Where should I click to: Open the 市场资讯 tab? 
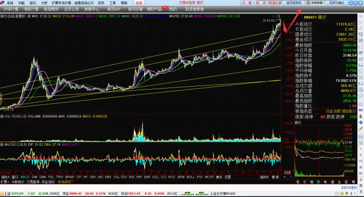coord(65,182)
